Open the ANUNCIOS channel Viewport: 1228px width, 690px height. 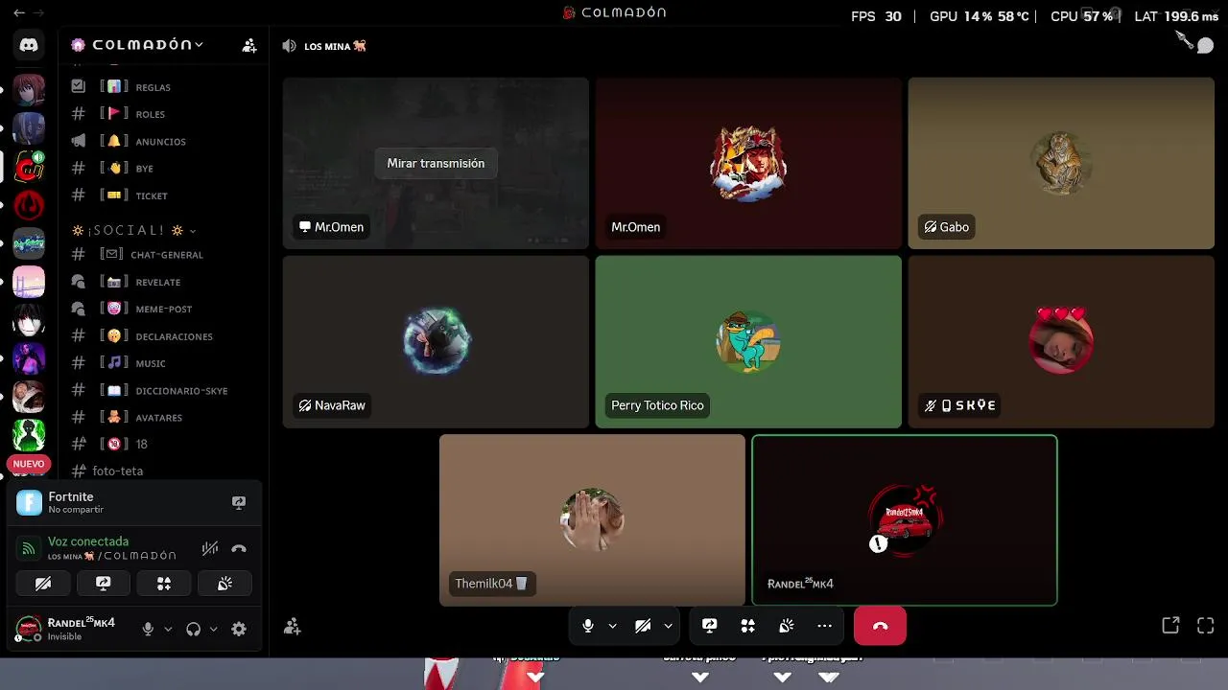(x=161, y=141)
